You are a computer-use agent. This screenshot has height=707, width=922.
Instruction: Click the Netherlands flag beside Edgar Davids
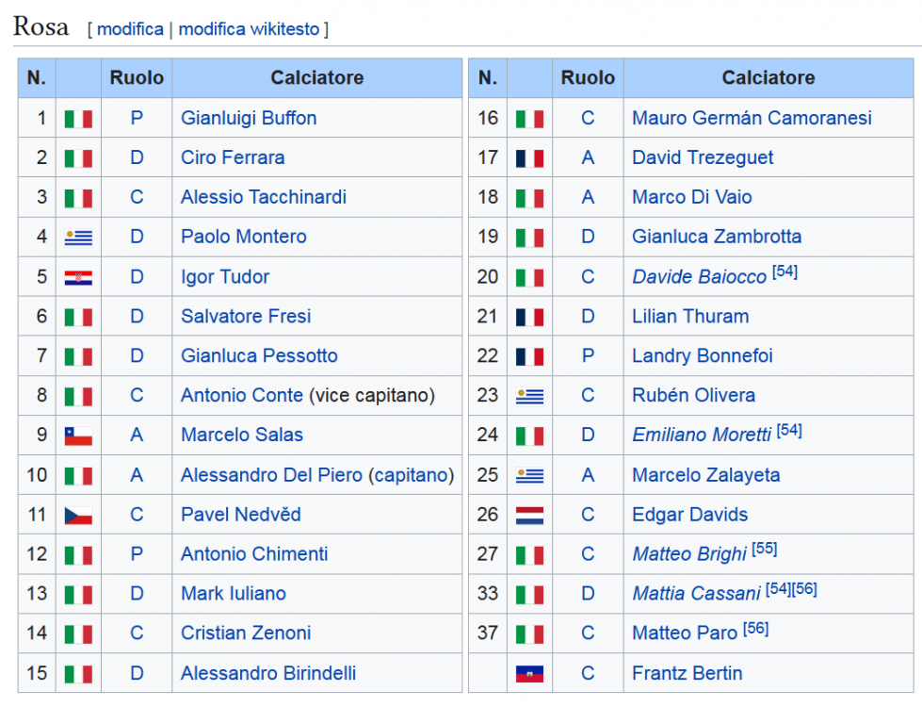coord(529,515)
